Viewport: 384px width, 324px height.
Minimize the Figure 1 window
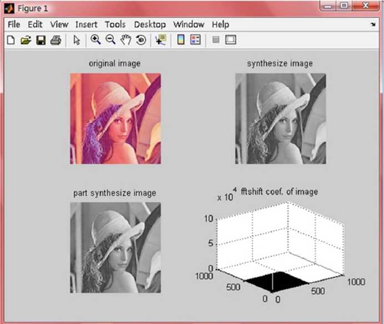click(x=328, y=6)
